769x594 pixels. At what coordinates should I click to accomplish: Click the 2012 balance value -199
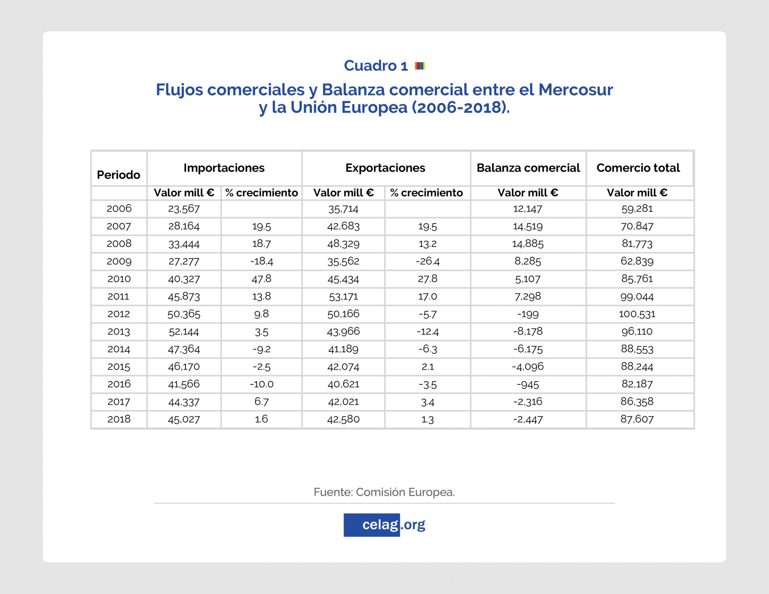tap(528, 314)
